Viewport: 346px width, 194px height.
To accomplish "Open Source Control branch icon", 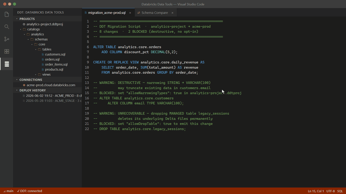I will click(7, 39).
